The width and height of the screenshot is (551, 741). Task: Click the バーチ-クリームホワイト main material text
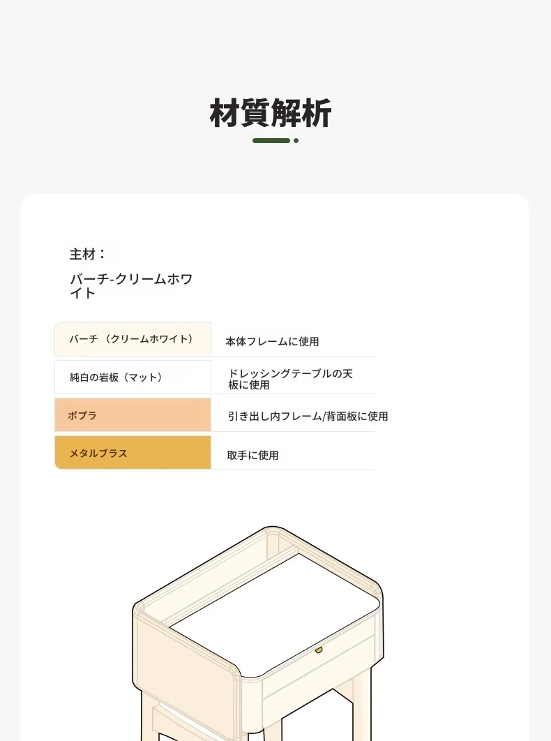pos(131,285)
